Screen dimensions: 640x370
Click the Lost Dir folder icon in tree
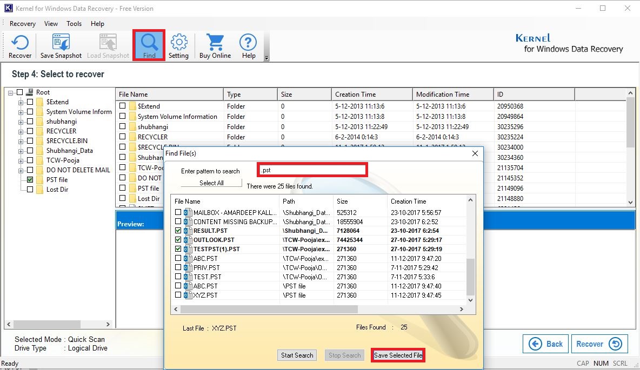click(x=39, y=189)
